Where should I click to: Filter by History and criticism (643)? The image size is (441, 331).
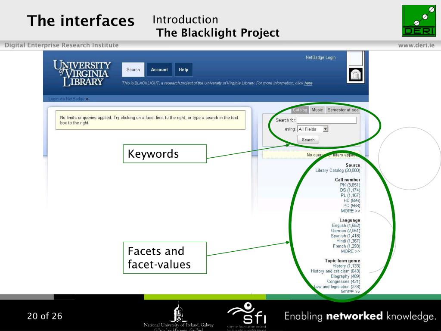[x=335, y=271]
